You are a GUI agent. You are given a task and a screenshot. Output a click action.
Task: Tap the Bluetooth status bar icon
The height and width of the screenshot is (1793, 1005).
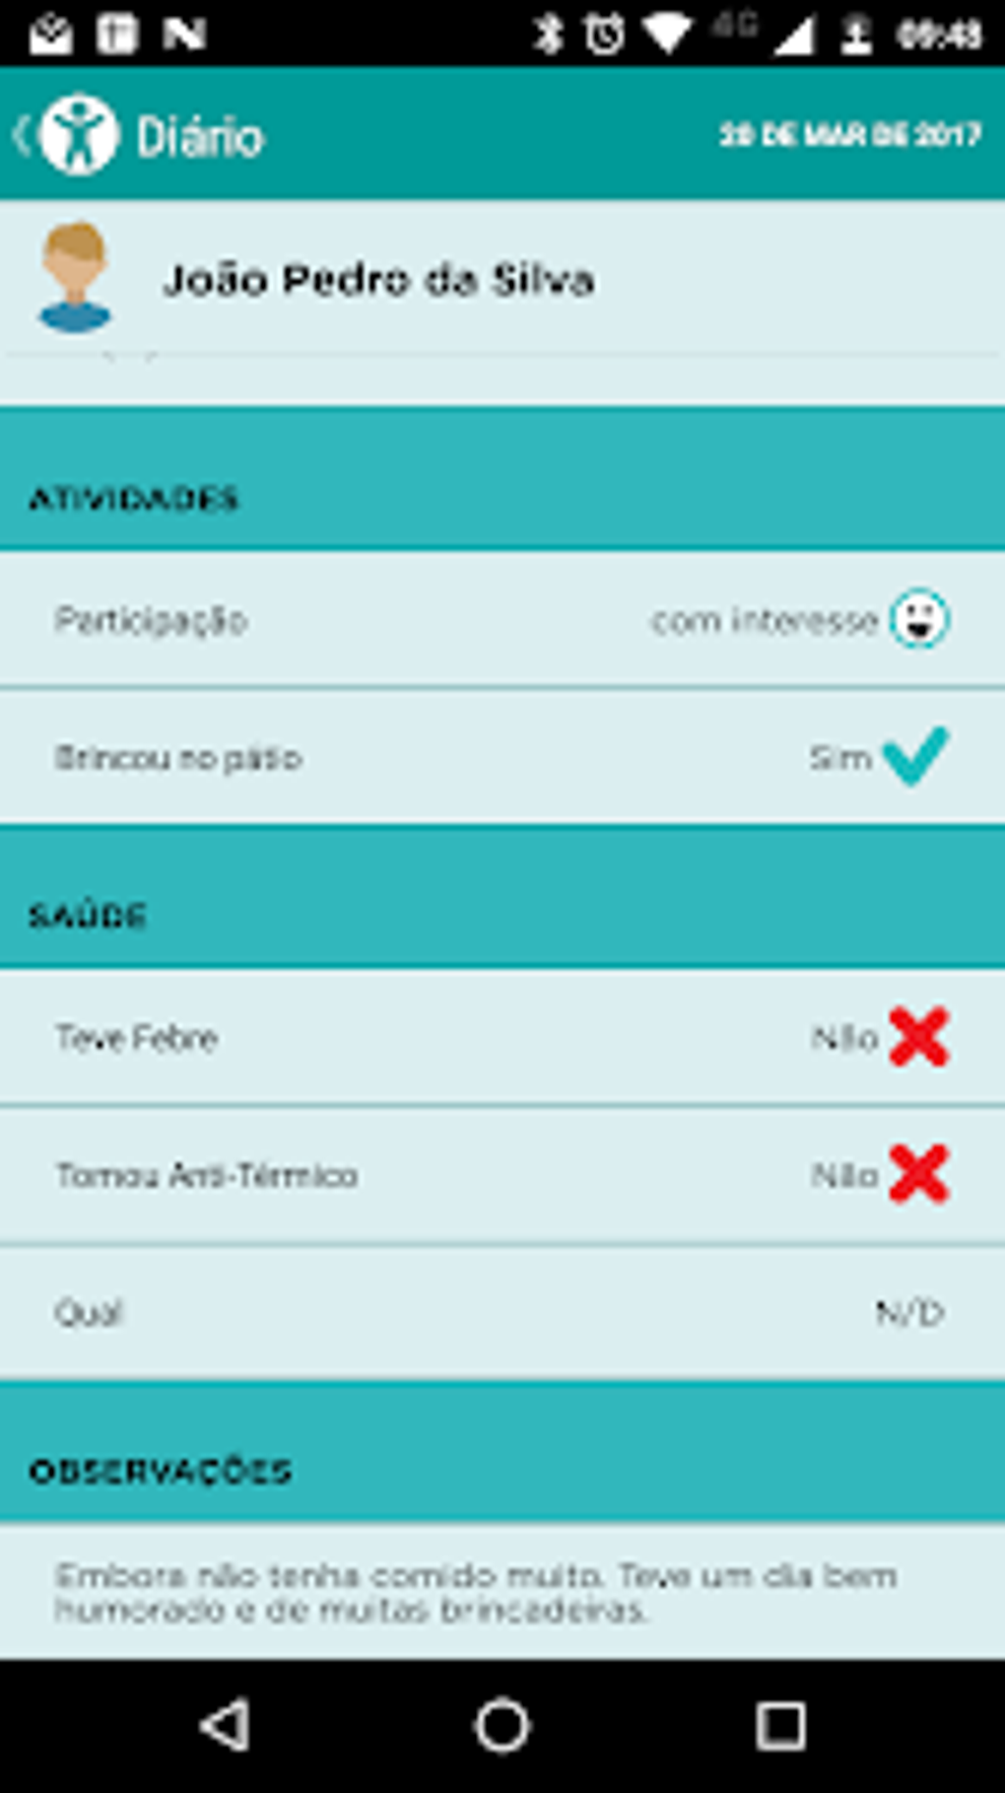coord(548,34)
